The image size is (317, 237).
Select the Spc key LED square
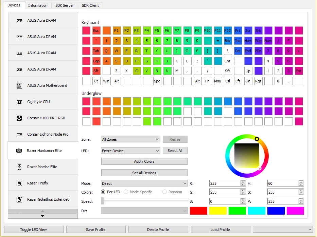coord(157,81)
